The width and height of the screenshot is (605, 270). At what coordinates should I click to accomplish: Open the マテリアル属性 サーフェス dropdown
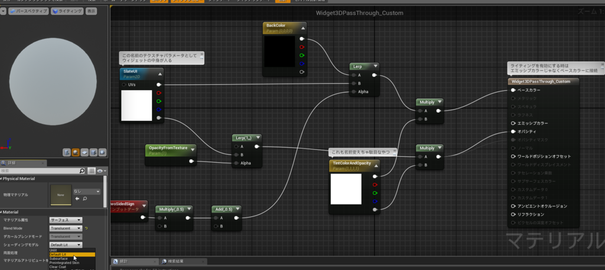coord(66,220)
